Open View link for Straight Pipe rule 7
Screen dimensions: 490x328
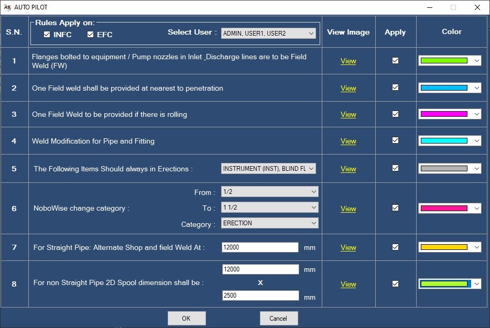(348, 248)
